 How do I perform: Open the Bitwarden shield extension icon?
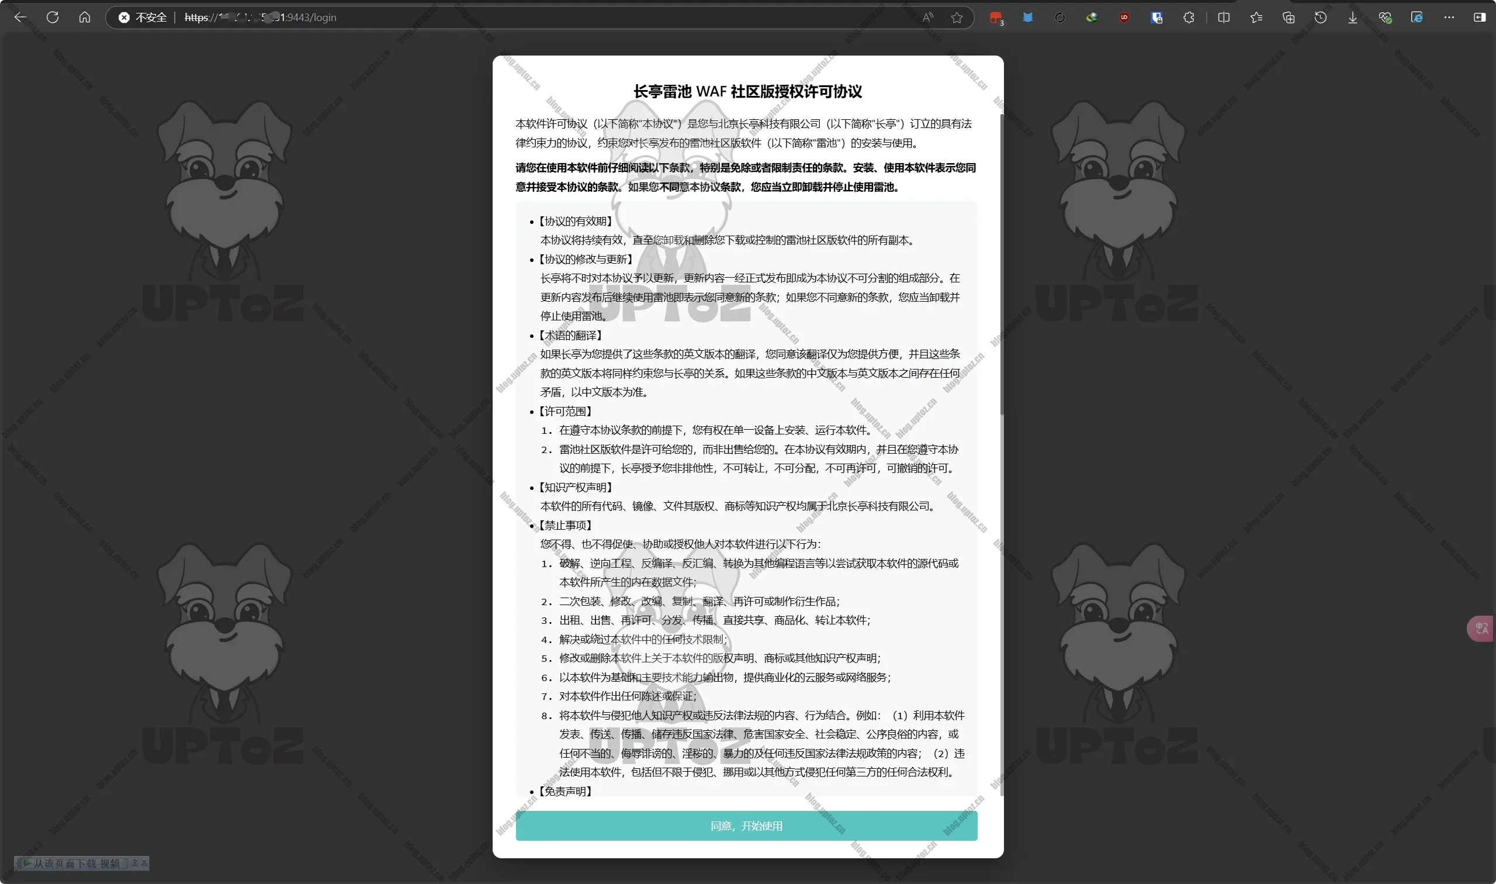click(x=1156, y=18)
